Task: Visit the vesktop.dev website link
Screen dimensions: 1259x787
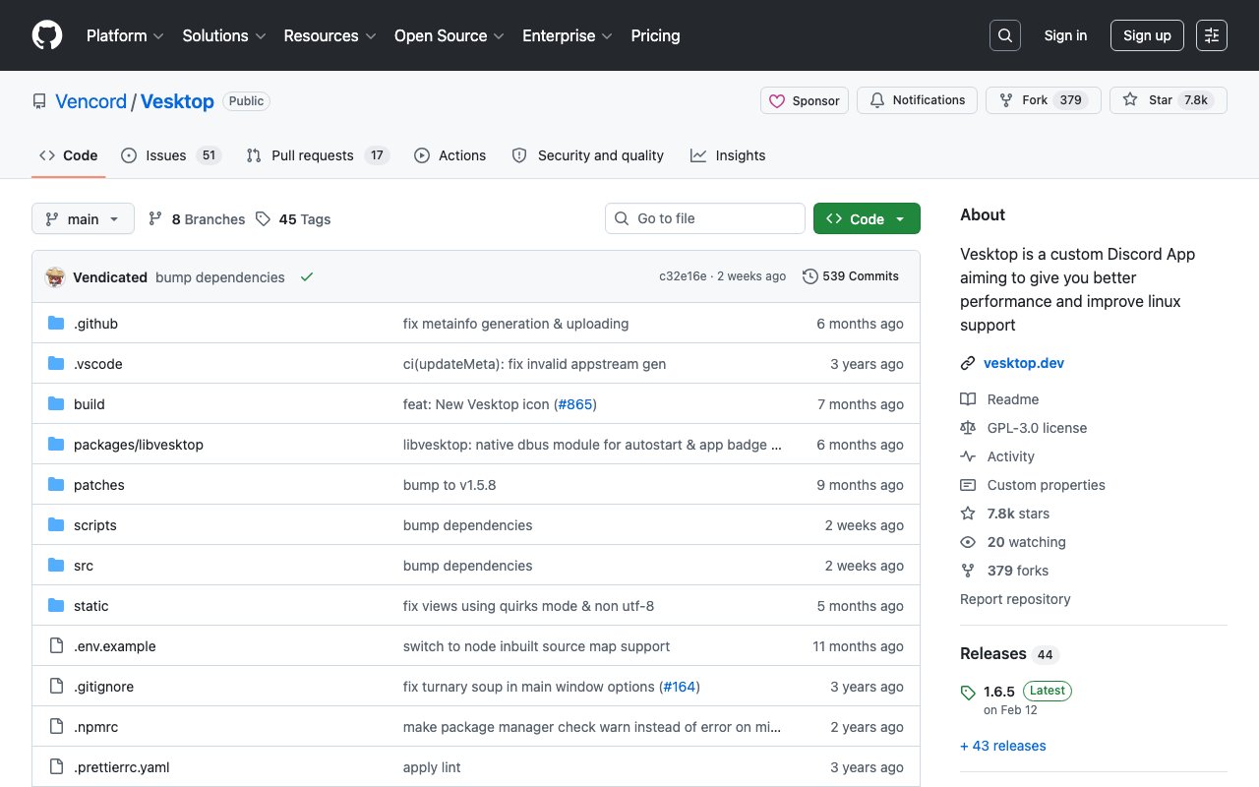Action: point(1024,363)
